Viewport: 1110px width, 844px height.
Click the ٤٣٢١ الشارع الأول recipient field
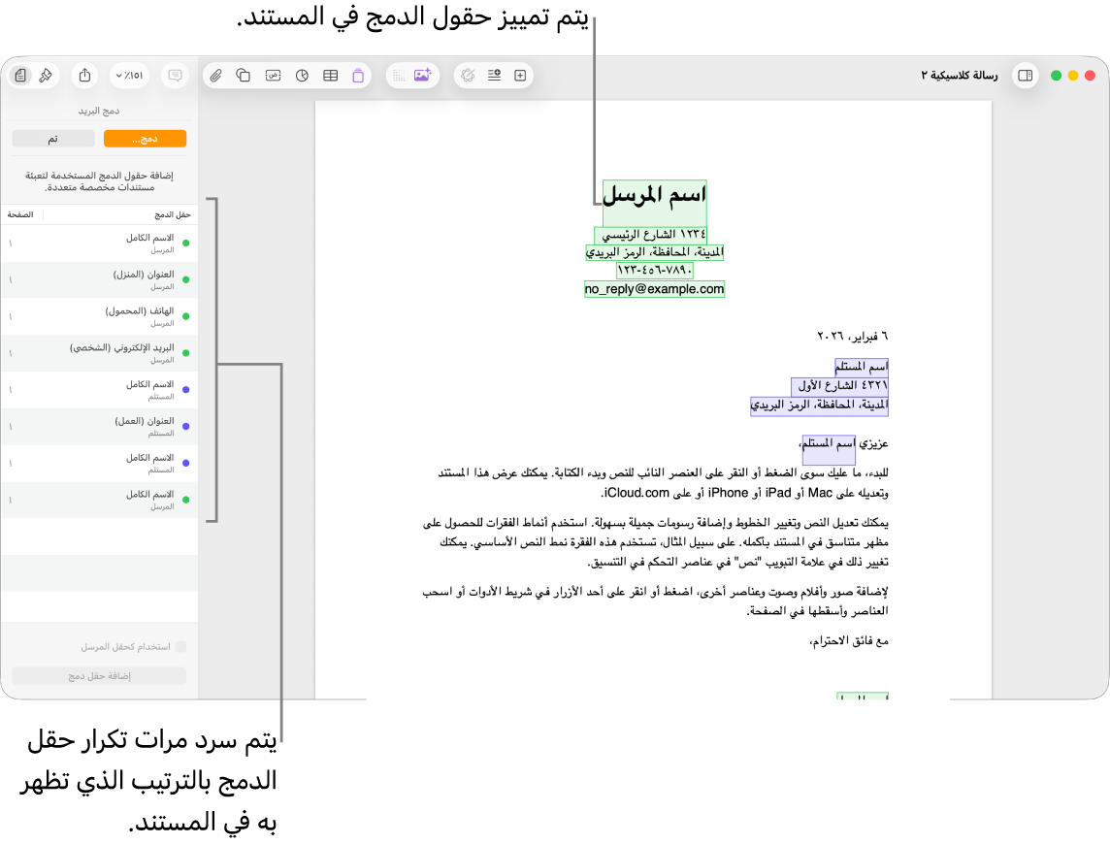pos(839,386)
